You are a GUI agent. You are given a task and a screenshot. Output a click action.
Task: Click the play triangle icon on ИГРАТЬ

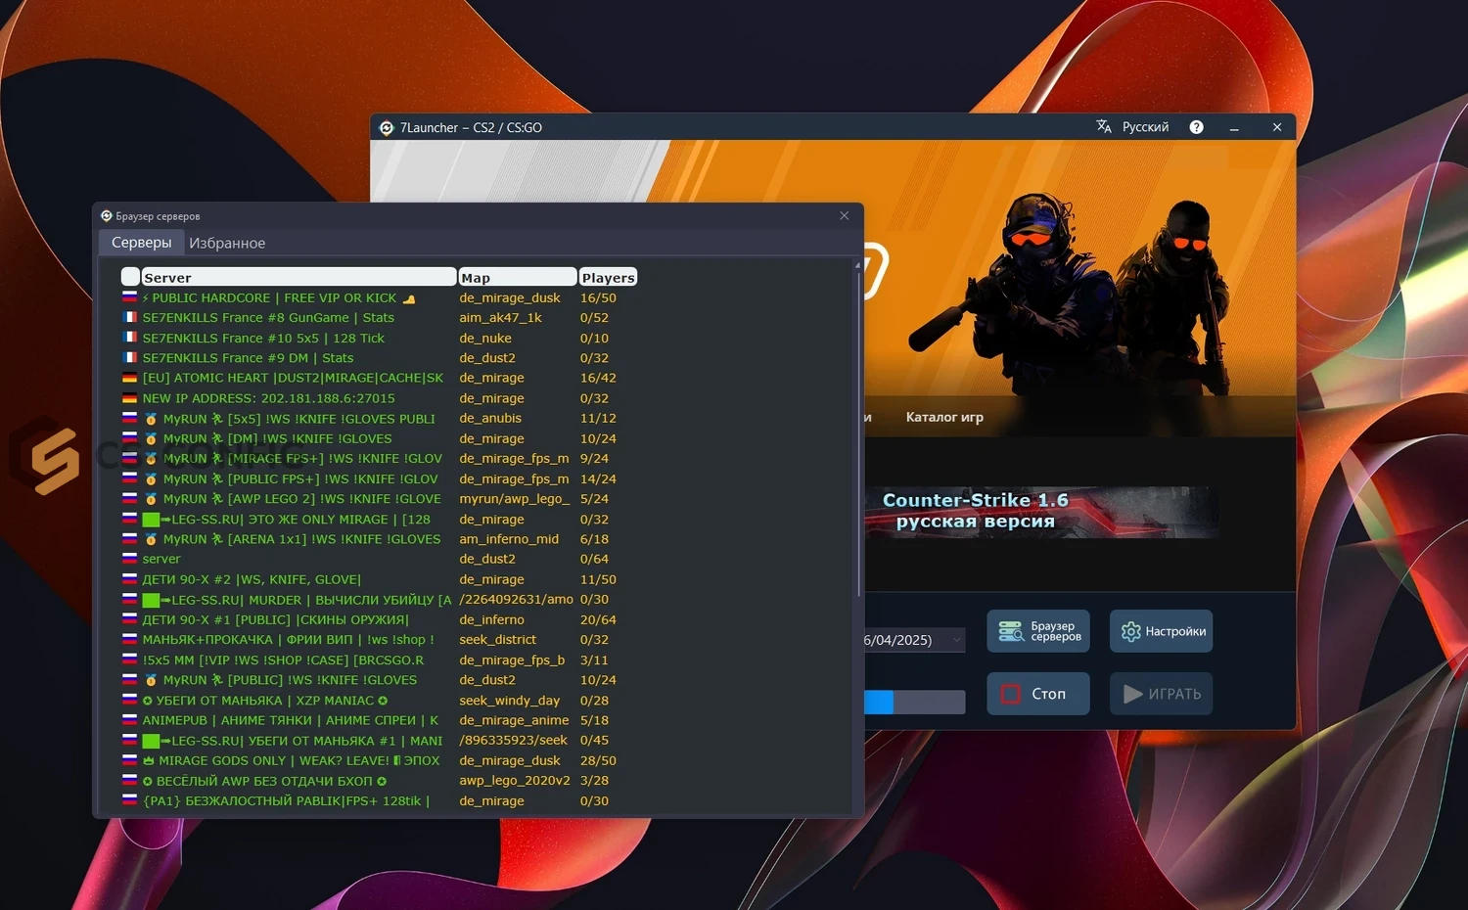click(x=1130, y=694)
